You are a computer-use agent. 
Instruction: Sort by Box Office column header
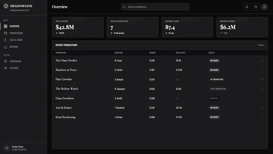(x=181, y=53)
